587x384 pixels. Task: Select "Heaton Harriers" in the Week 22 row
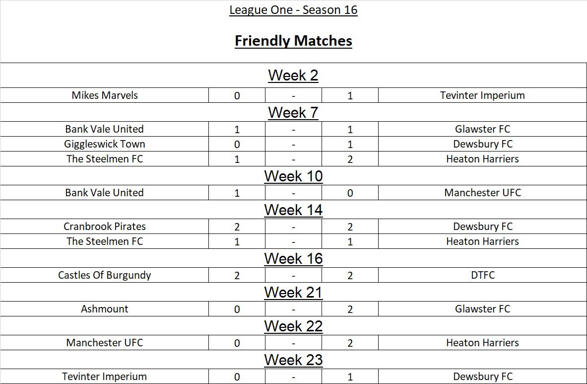pyautogui.click(x=482, y=343)
